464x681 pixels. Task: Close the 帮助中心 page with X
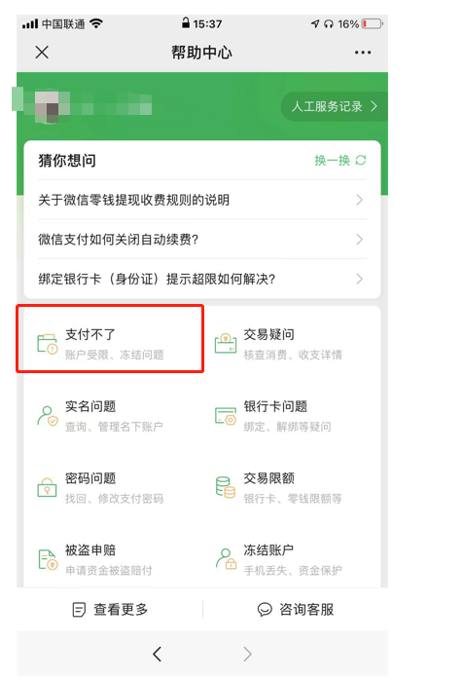[x=42, y=53]
